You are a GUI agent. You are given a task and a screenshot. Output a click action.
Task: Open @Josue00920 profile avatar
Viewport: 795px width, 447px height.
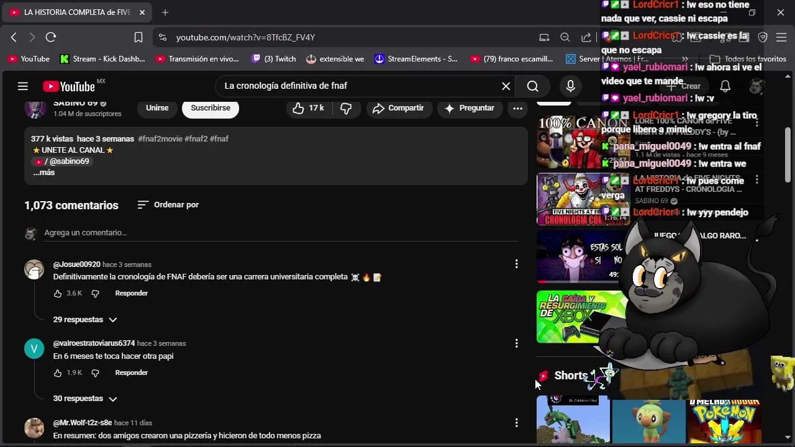(x=34, y=269)
